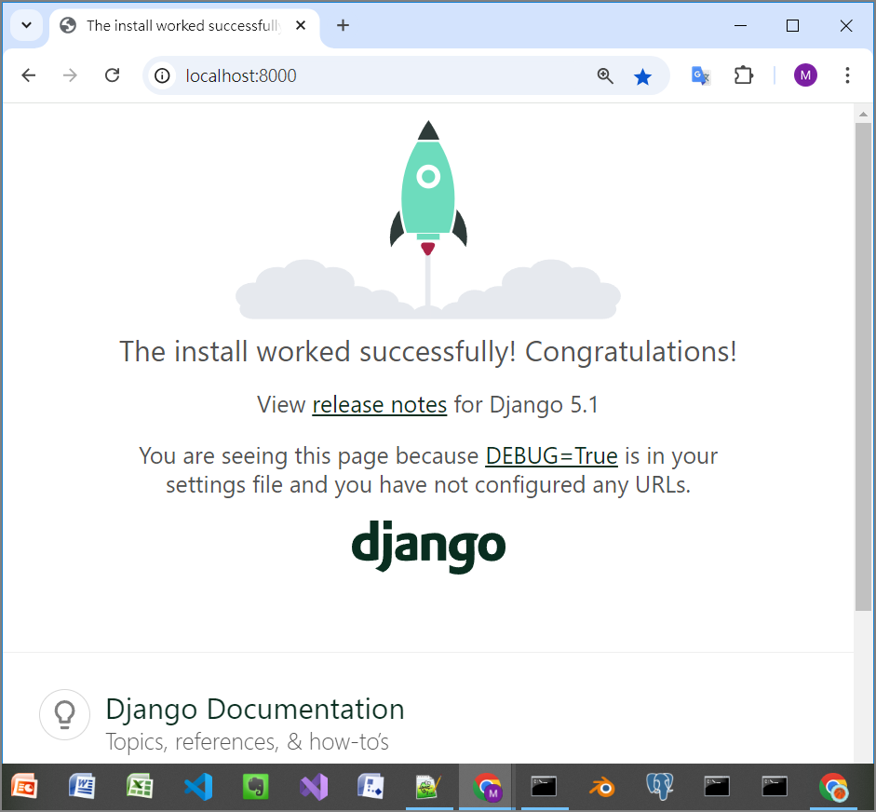Reload the localhost:8000 page
The width and height of the screenshot is (876, 812).
point(113,75)
